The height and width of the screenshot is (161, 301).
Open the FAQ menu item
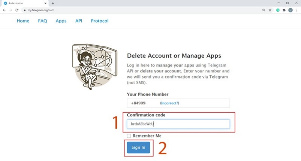point(42,21)
